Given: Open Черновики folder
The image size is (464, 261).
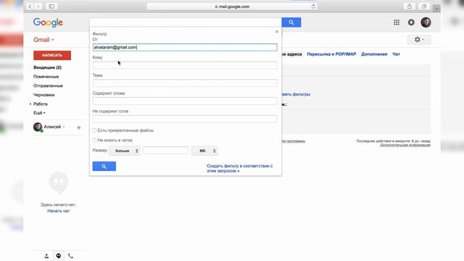Looking at the screenshot, I should pyautogui.click(x=43, y=95).
